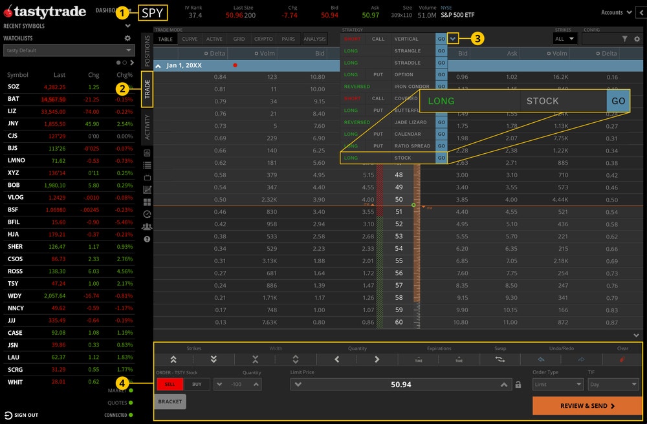Open the option chain filter funnel icon
647x424 pixels.
[625, 39]
